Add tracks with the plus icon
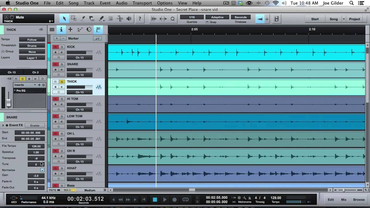 point(70,29)
